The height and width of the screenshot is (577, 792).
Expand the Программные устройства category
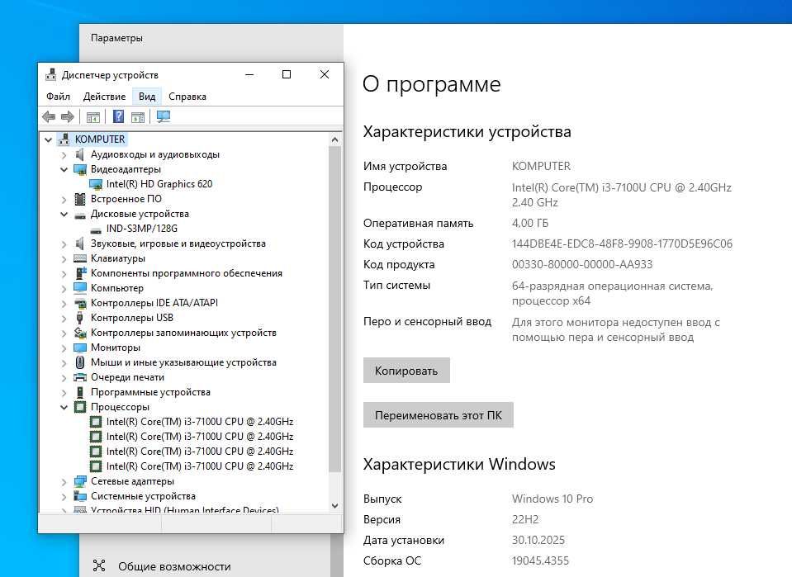64,393
